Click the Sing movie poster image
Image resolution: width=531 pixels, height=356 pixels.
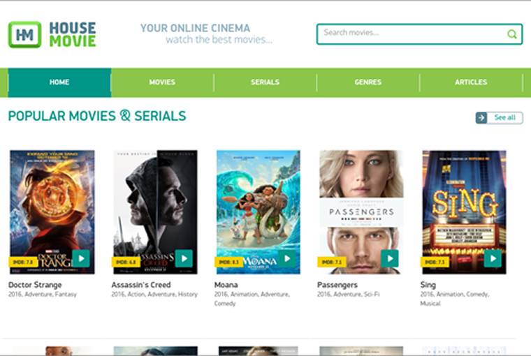click(x=464, y=202)
